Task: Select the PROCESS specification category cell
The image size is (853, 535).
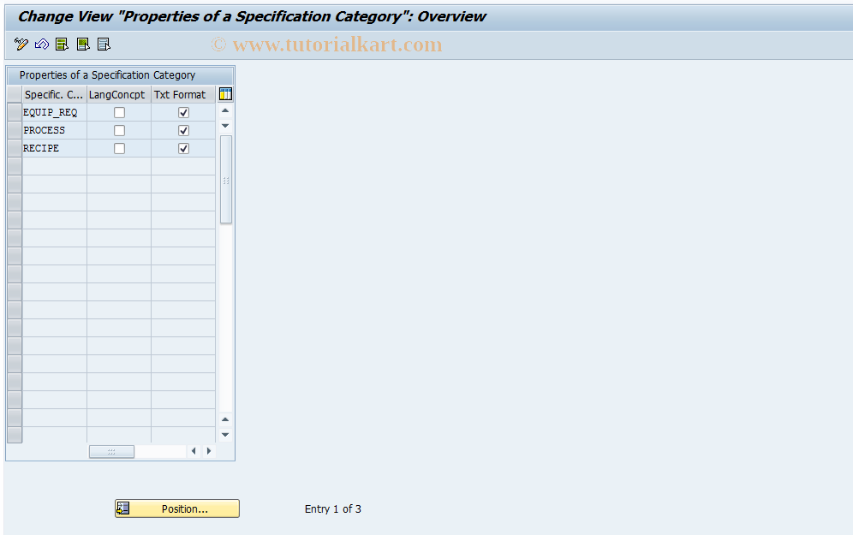Action: 55,130
